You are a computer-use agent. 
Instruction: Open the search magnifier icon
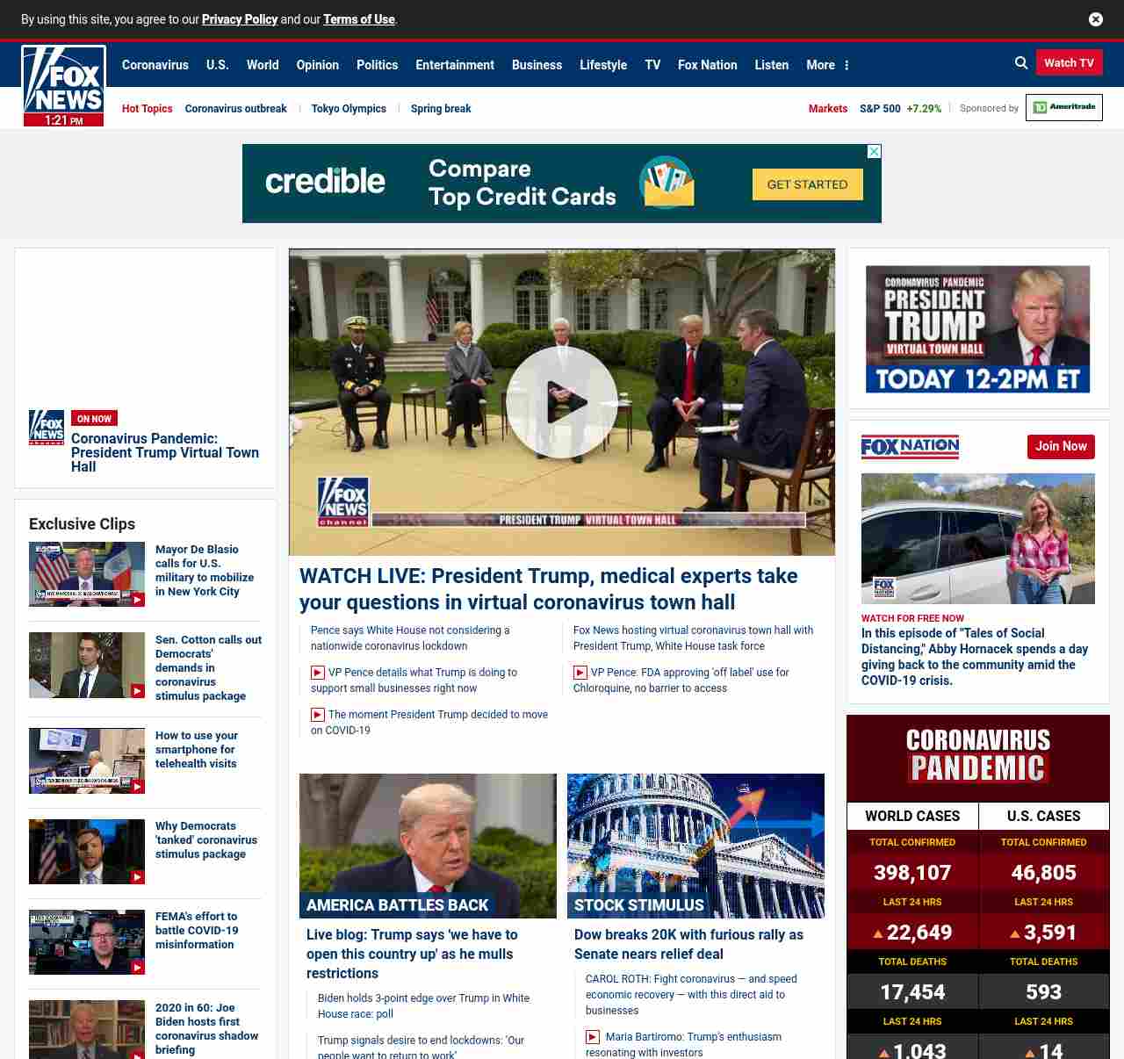point(1021,63)
